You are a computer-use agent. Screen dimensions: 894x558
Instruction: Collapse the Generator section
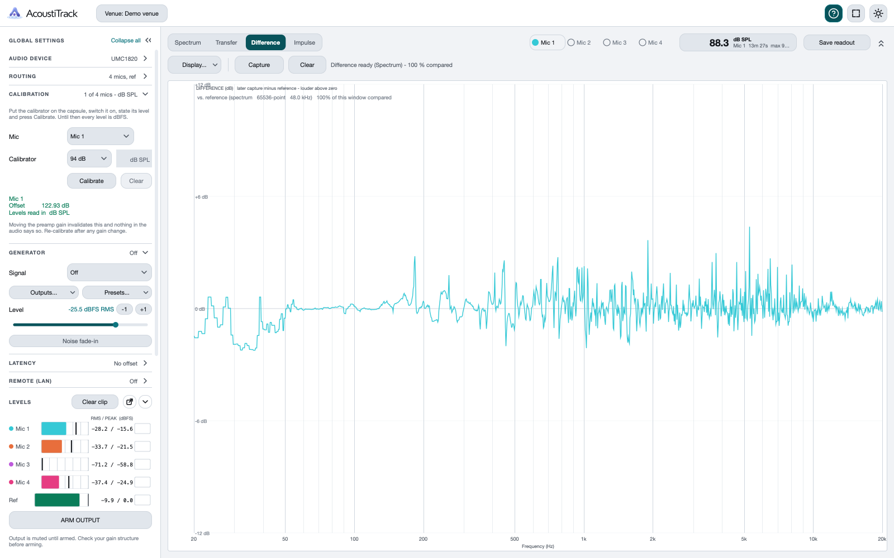click(x=80, y=253)
